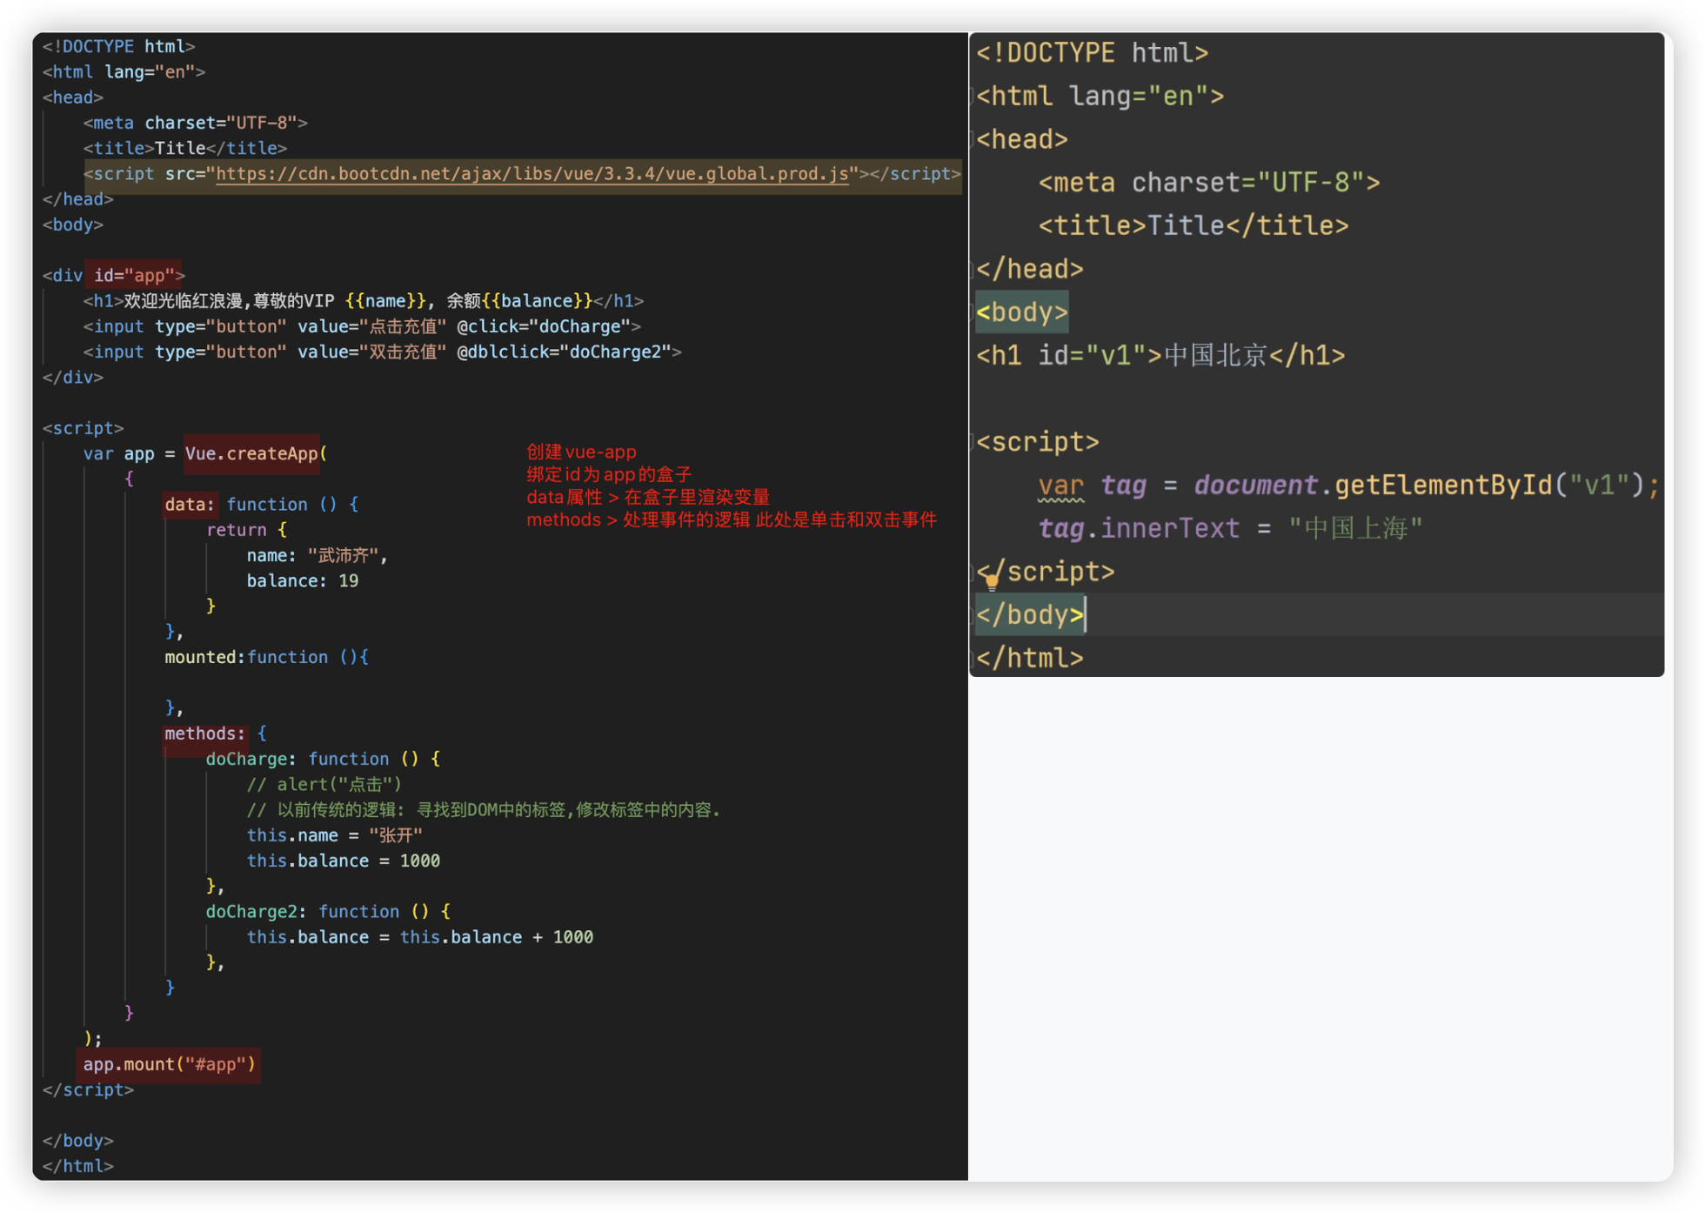The image size is (1705, 1213).
Task: Click the h1 id="v1" tag line
Action: 1160,356
